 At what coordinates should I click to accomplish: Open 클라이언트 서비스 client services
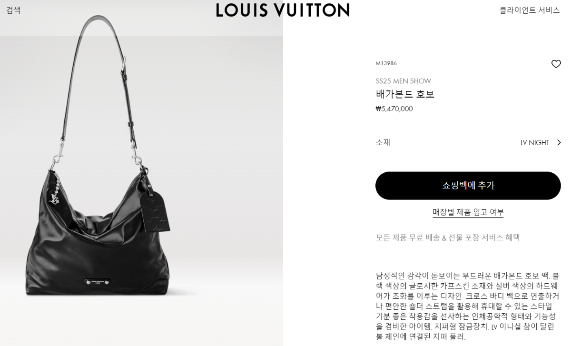530,10
